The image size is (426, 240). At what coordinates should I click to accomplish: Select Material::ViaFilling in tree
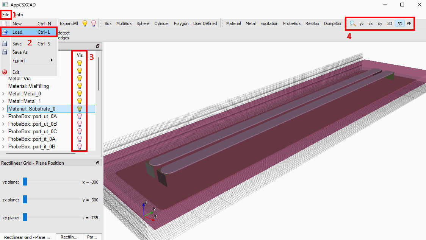(28, 86)
